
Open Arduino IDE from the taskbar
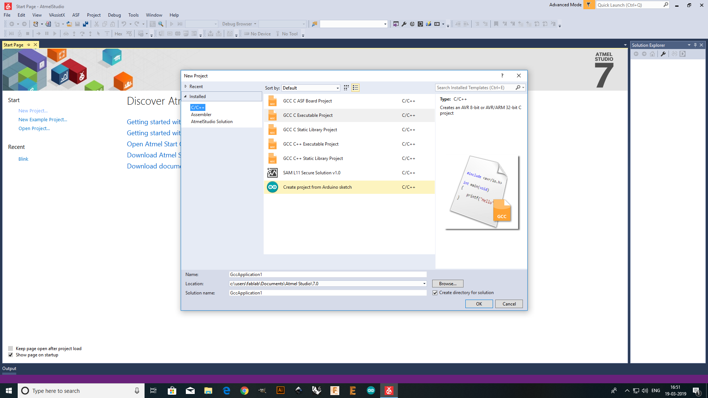[x=371, y=391]
